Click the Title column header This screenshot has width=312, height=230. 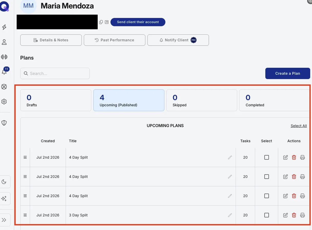73,141
